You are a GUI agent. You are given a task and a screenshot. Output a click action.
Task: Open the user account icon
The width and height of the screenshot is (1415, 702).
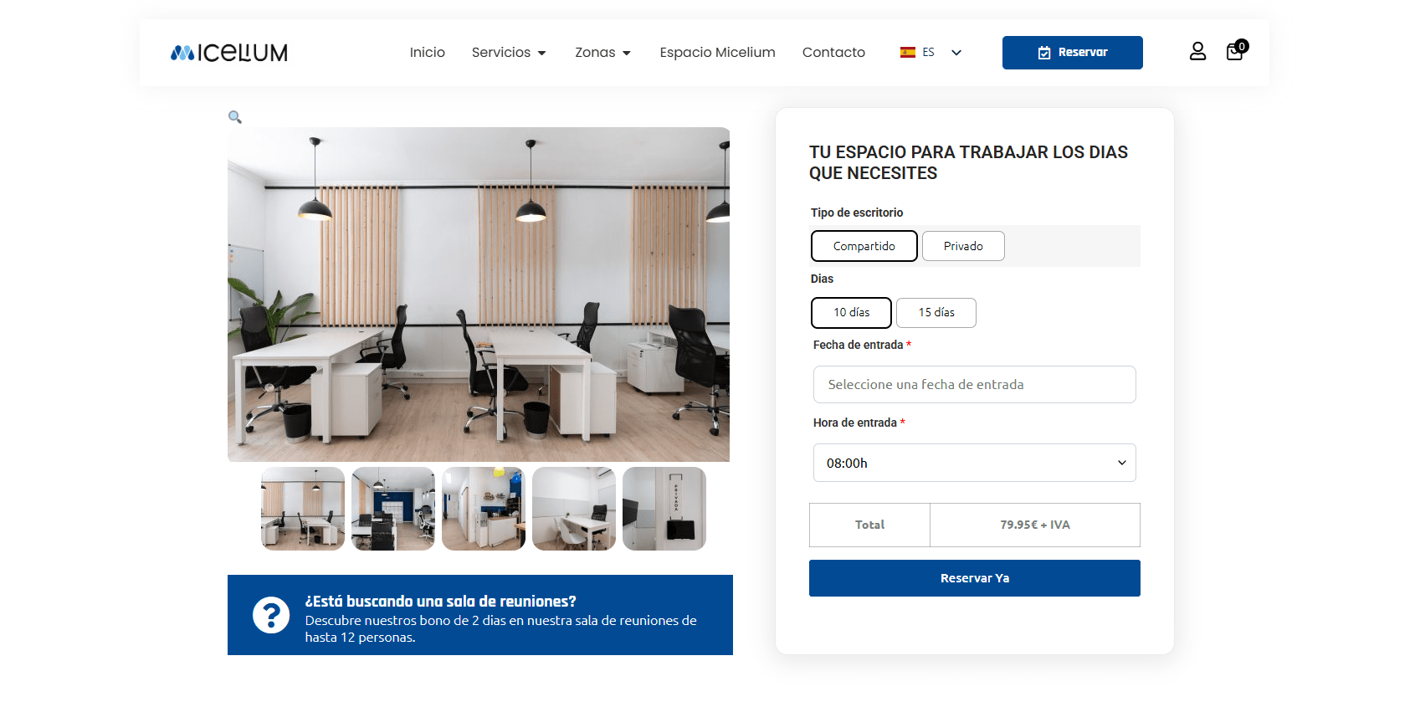1197,52
